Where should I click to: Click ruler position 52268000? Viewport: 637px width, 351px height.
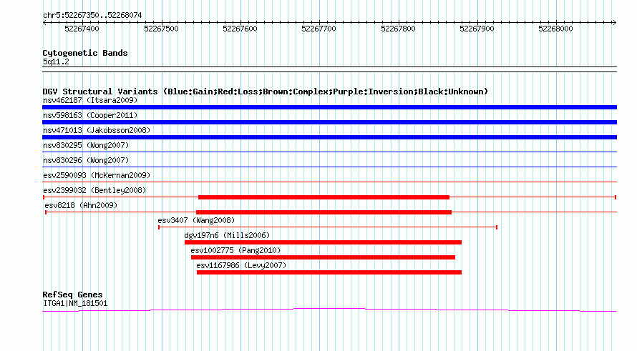point(555,29)
